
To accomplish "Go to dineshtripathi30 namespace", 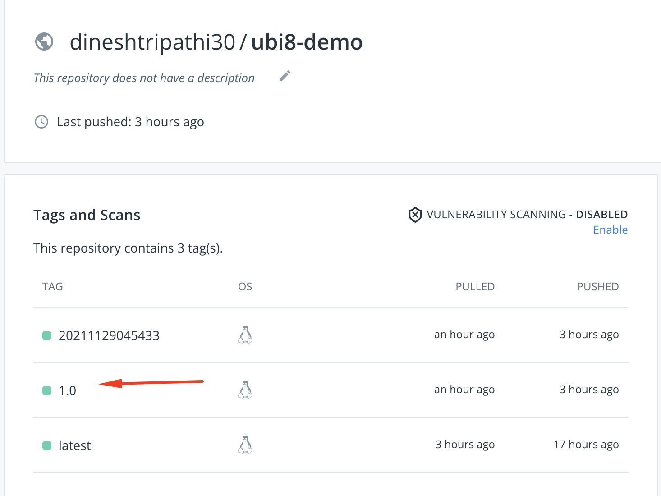I will [152, 42].
